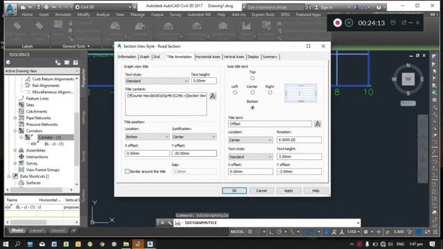Open the notification center icon in system tray
This screenshot has width=443, height=249.
point(432,244)
